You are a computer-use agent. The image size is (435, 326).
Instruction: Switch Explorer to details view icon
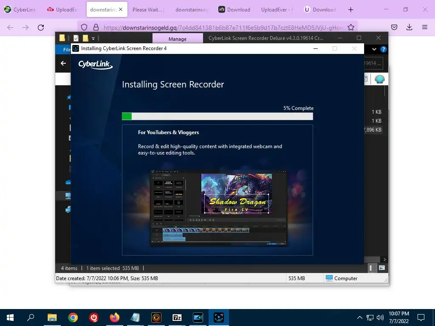click(371, 268)
